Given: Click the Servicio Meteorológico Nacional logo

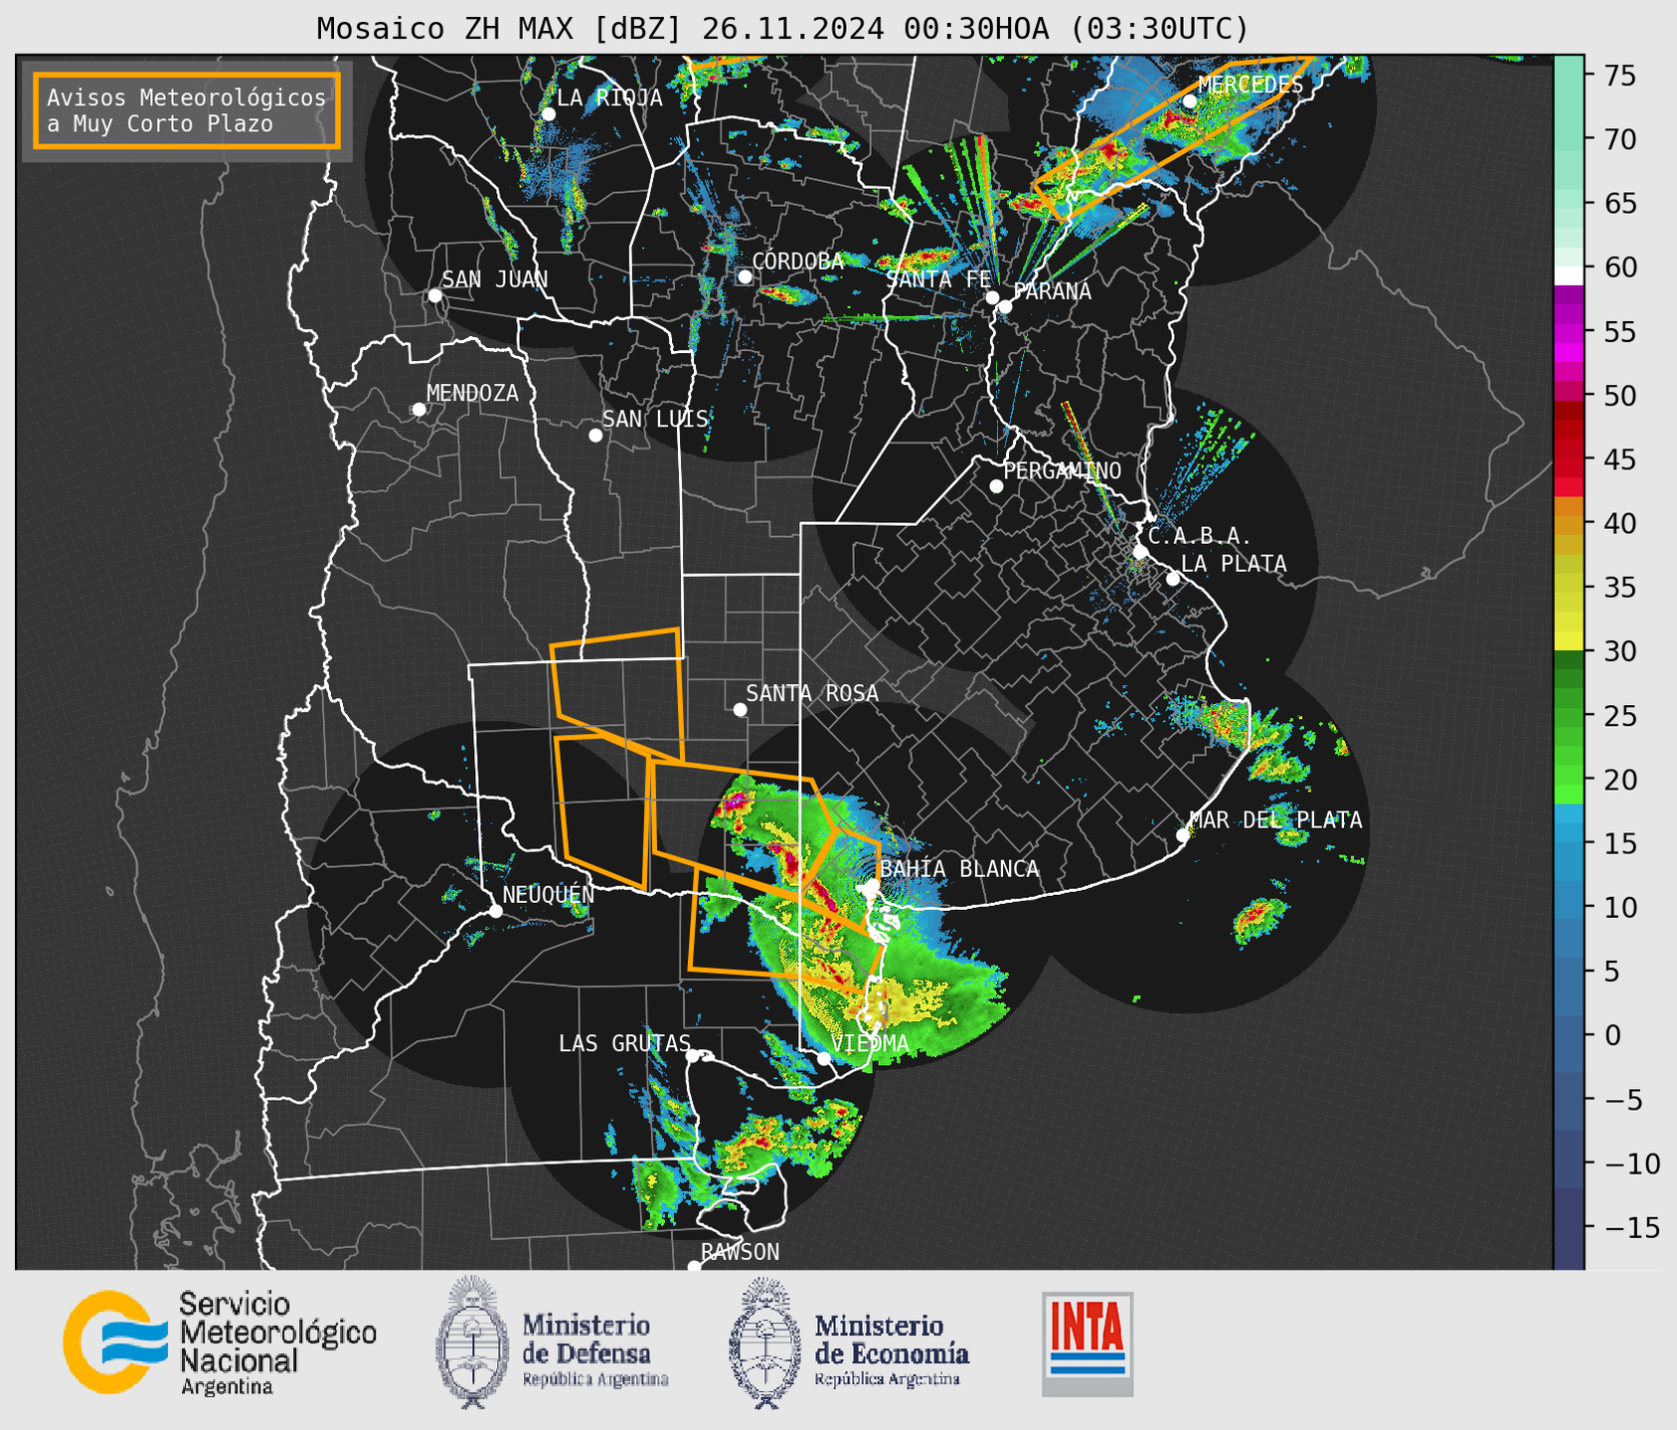Looking at the screenshot, I should pyautogui.click(x=220, y=1342).
